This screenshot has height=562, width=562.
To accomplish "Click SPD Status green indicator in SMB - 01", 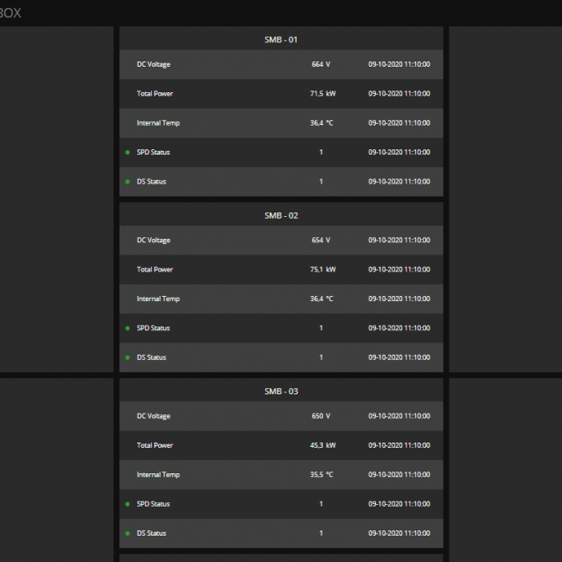I will point(127,152).
